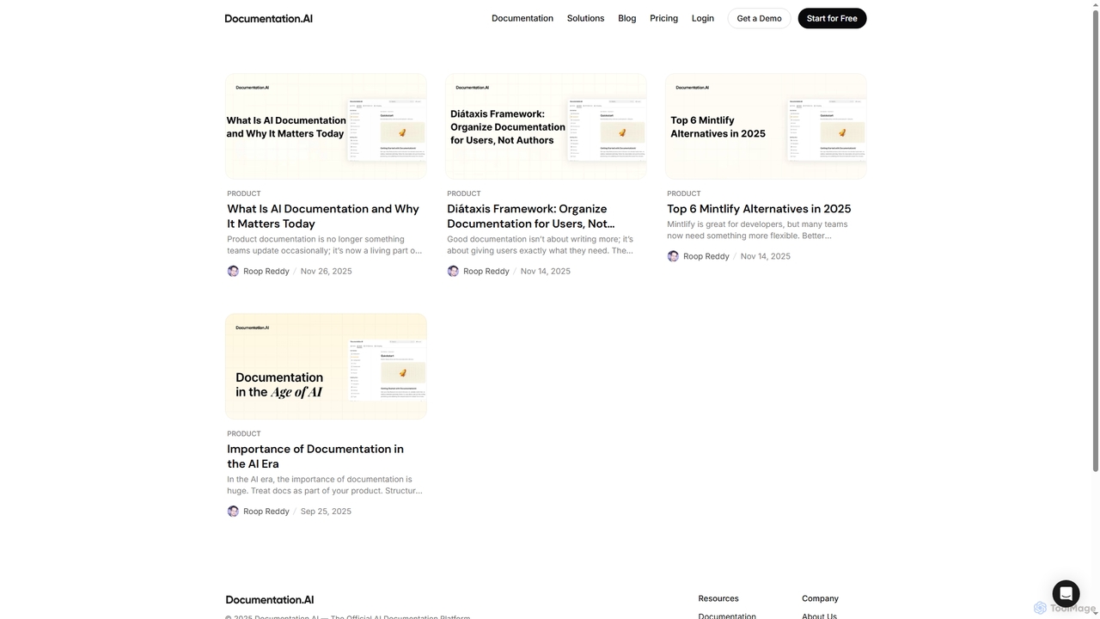The image size is (1100, 619).
Task: Click the Resources footer heading
Action: click(718, 598)
